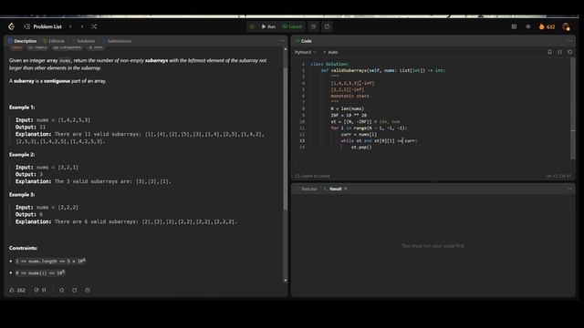Click the code editor vertical scrollbar
Viewport: 584px width, 328px height.
(573, 108)
